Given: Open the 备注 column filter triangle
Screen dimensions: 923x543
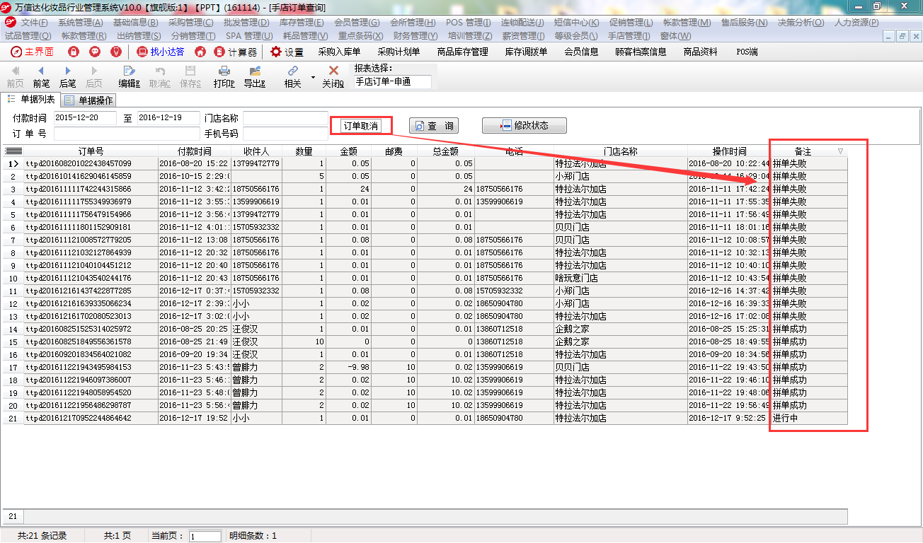Looking at the screenshot, I should (x=840, y=151).
